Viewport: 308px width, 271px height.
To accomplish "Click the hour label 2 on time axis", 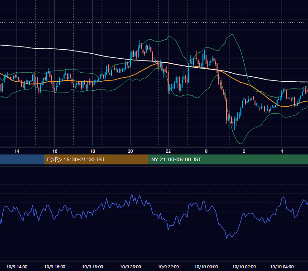I will 244,151.
